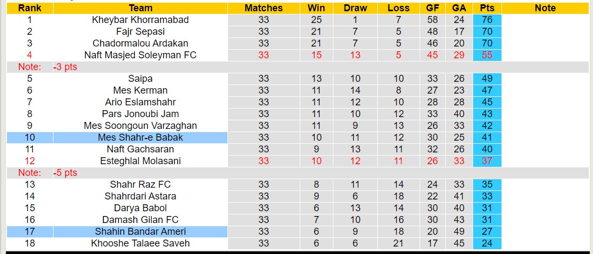
Task: Click the Note column header
Action: [x=545, y=8]
